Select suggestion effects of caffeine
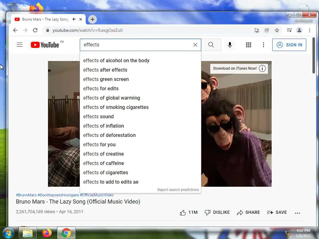319x239 pixels. click(x=140, y=163)
